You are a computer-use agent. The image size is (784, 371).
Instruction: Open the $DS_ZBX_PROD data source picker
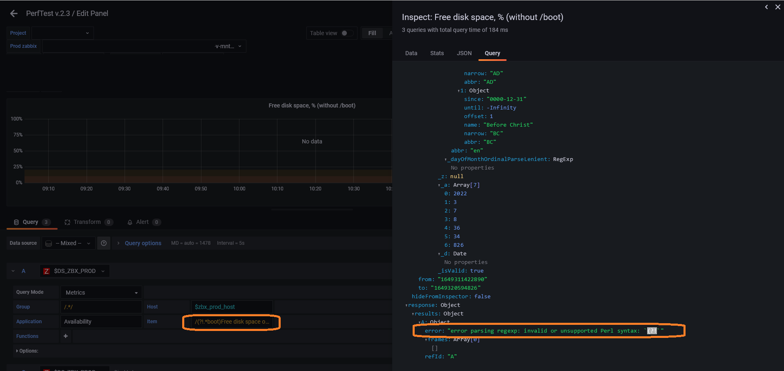point(74,270)
